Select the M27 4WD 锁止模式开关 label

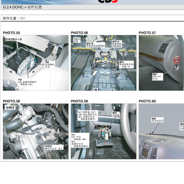coord(88,116)
